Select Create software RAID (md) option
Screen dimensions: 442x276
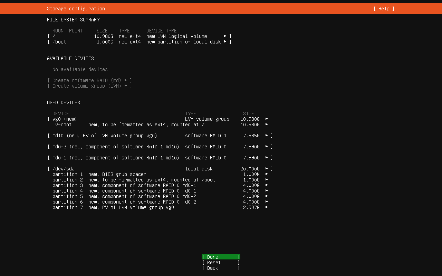(90, 80)
